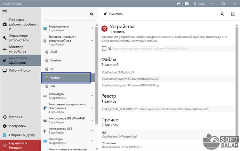Click the Отправить другу badge icon

click(4, 135)
